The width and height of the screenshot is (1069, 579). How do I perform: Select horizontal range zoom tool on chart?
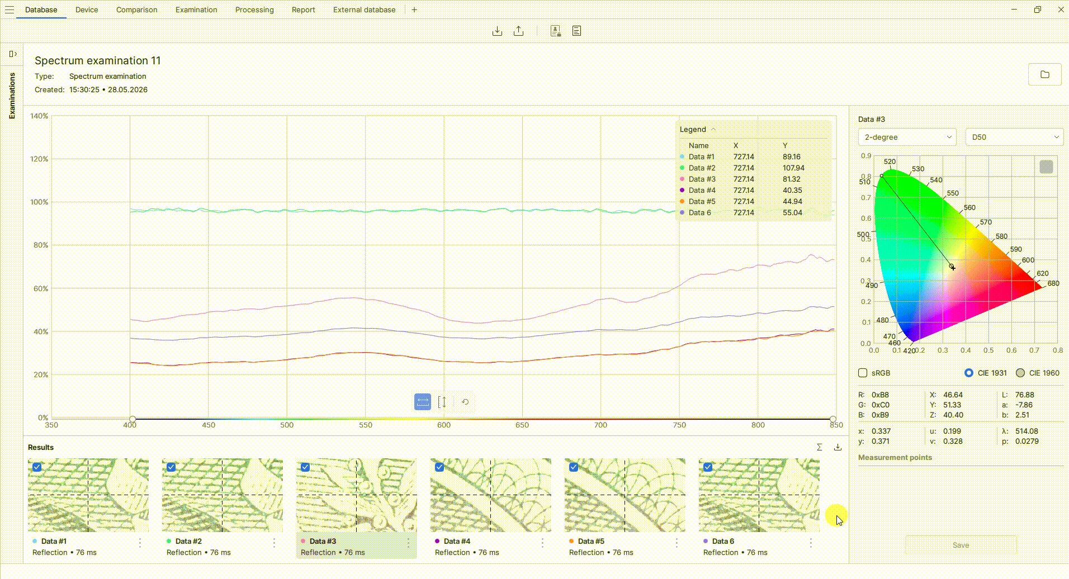(423, 402)
